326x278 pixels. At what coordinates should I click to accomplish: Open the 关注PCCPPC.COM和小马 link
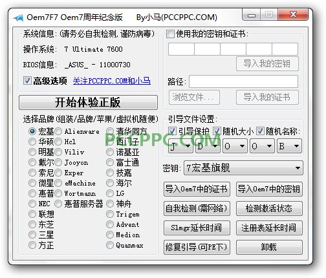pos(111,81)
